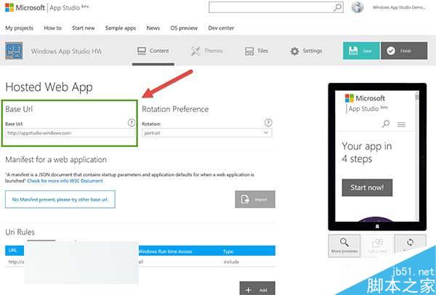Click the Windows App Studio Demo account name
Viewport: 436px width, 295px height.
click(399, 7)
